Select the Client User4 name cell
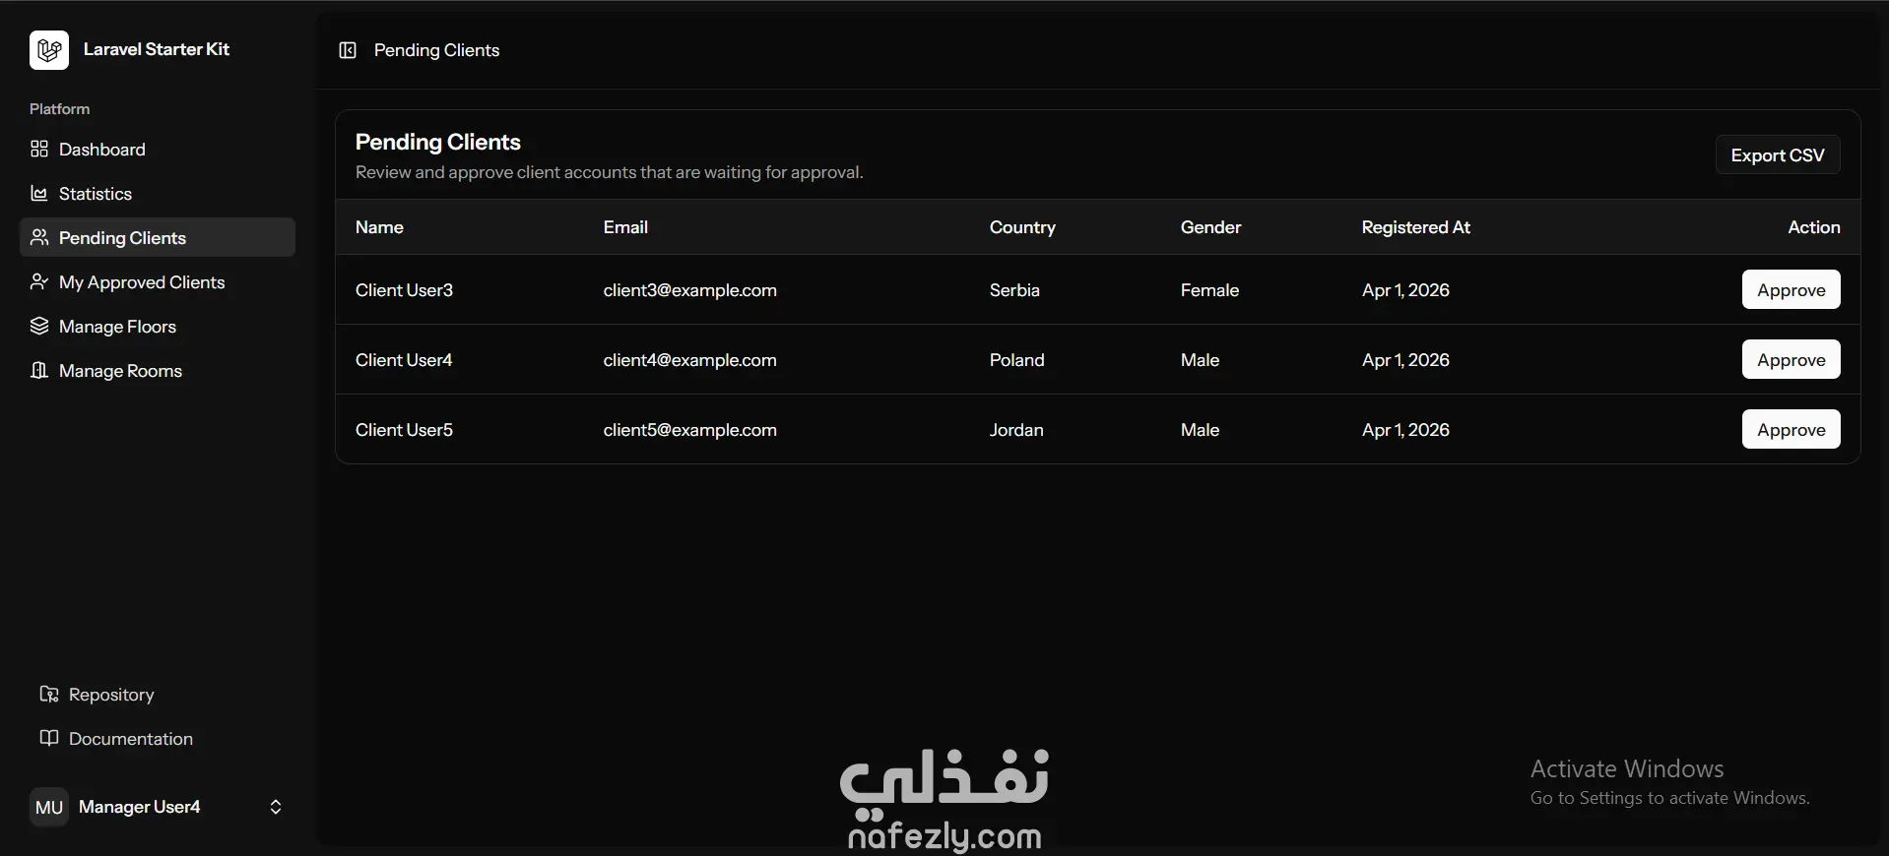 [404, 360]
